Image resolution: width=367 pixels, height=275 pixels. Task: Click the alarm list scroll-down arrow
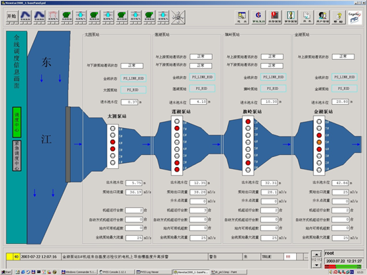click(x=317, y=265)
